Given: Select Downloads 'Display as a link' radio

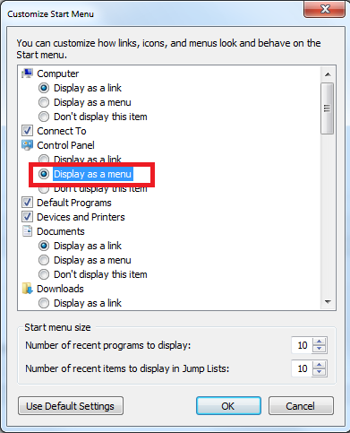Looking at the screenshot, I should pos(44,303).
